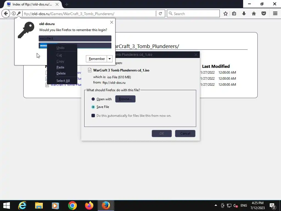Expand the Remember button dropdown arrow

tap(110, 59)
